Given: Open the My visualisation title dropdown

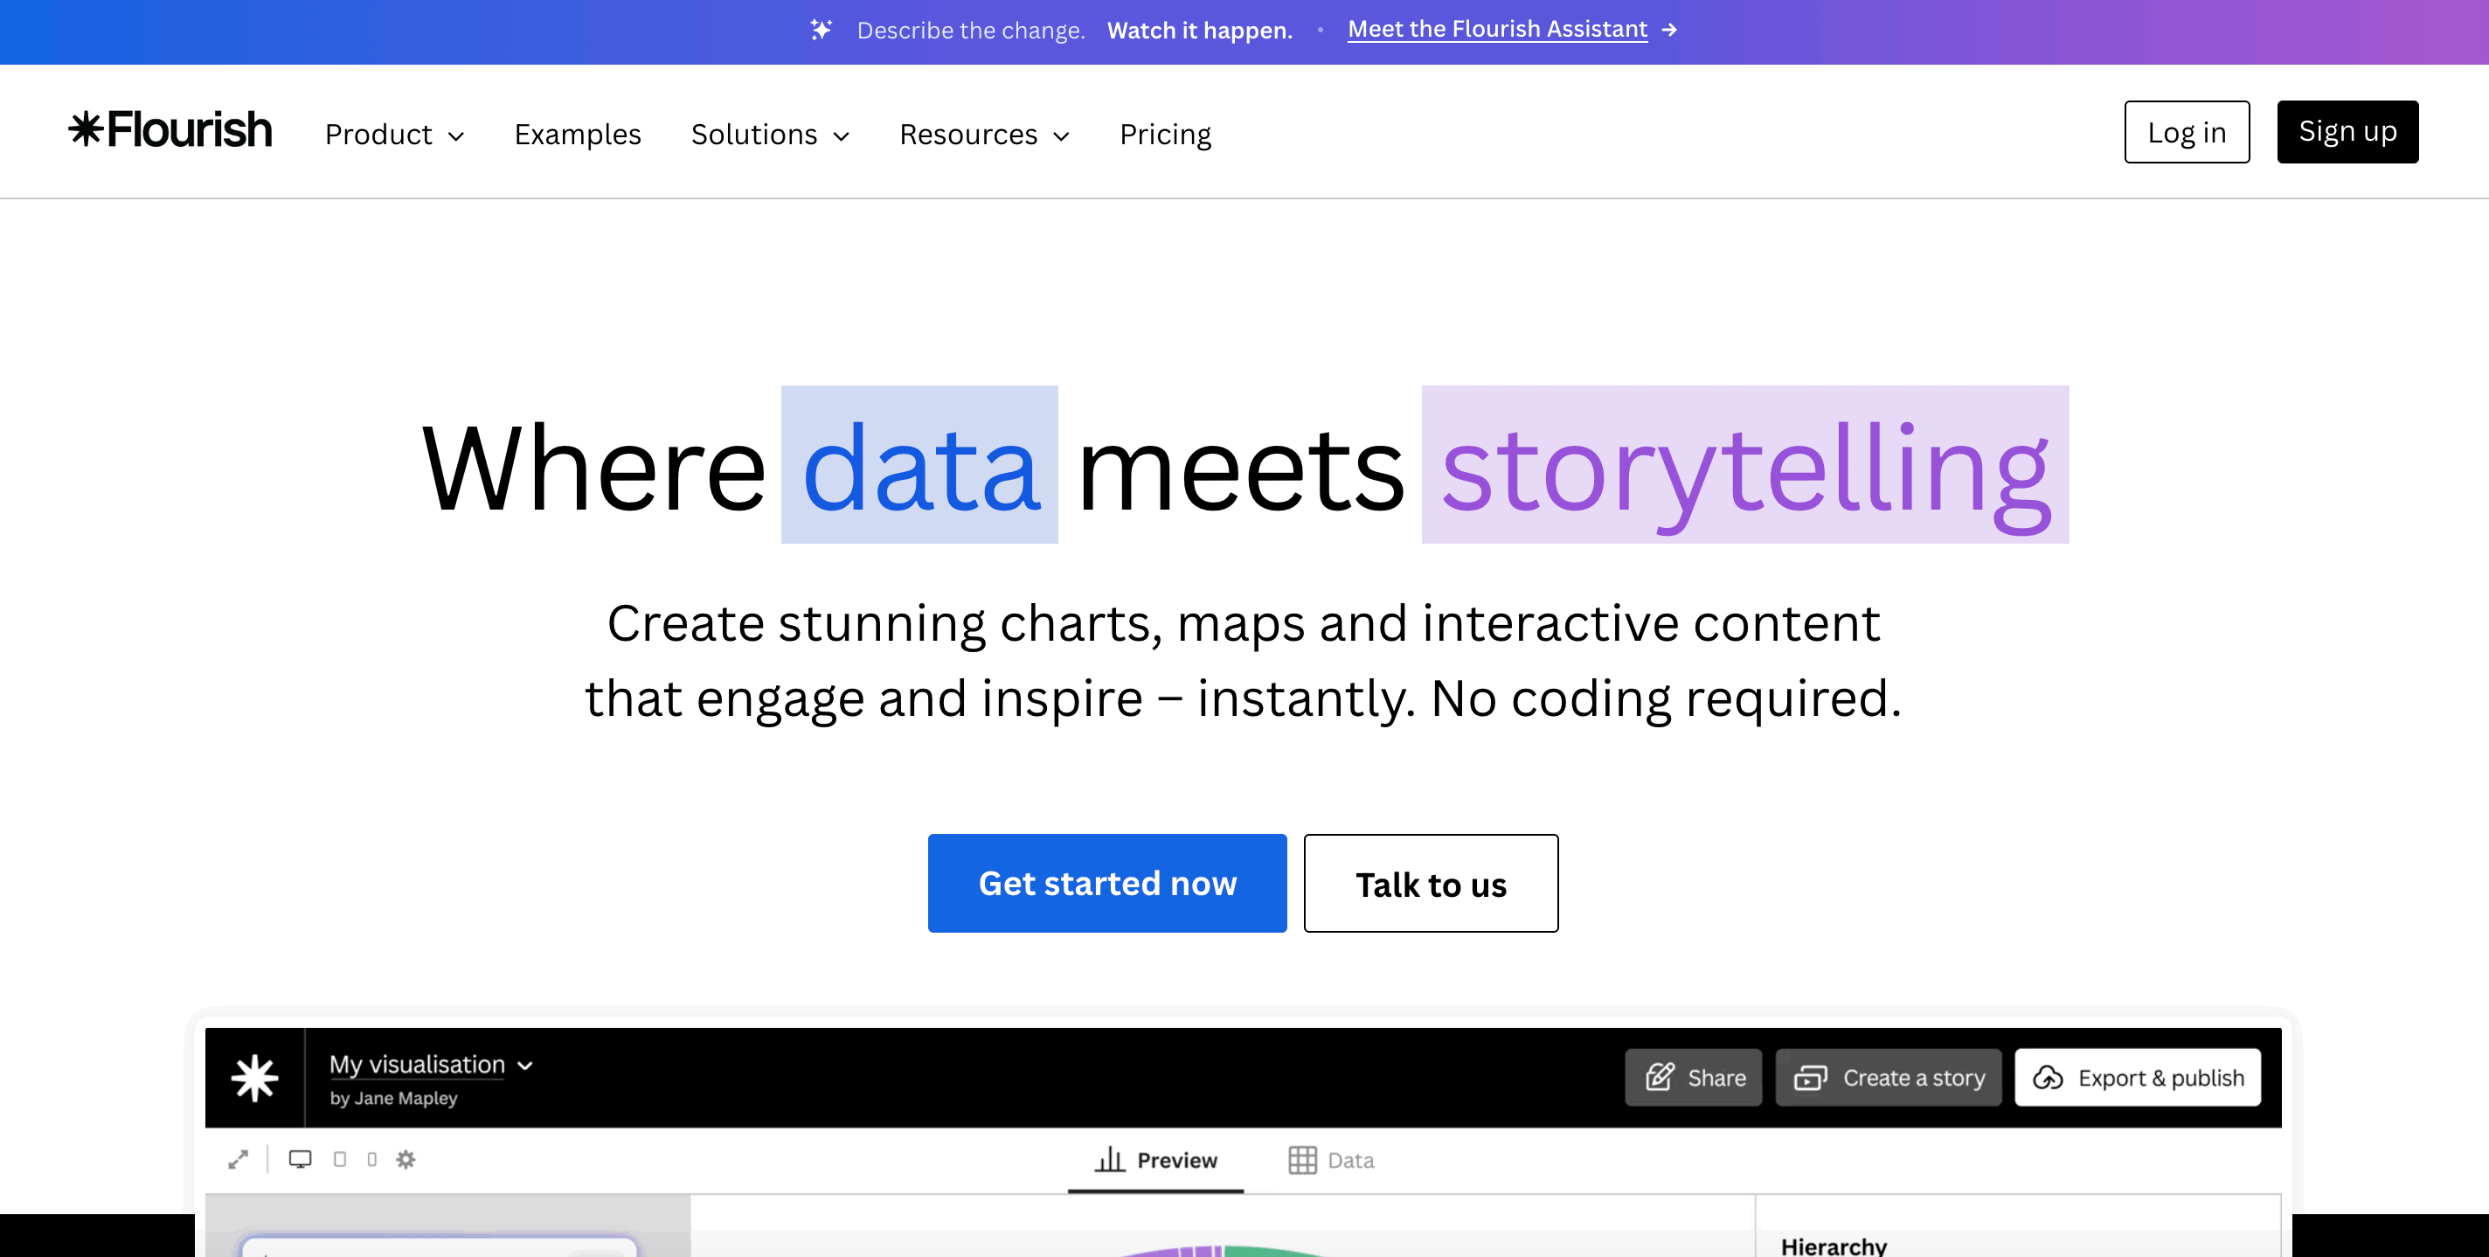Looking at the screenshot, I should click(431, 1065).
